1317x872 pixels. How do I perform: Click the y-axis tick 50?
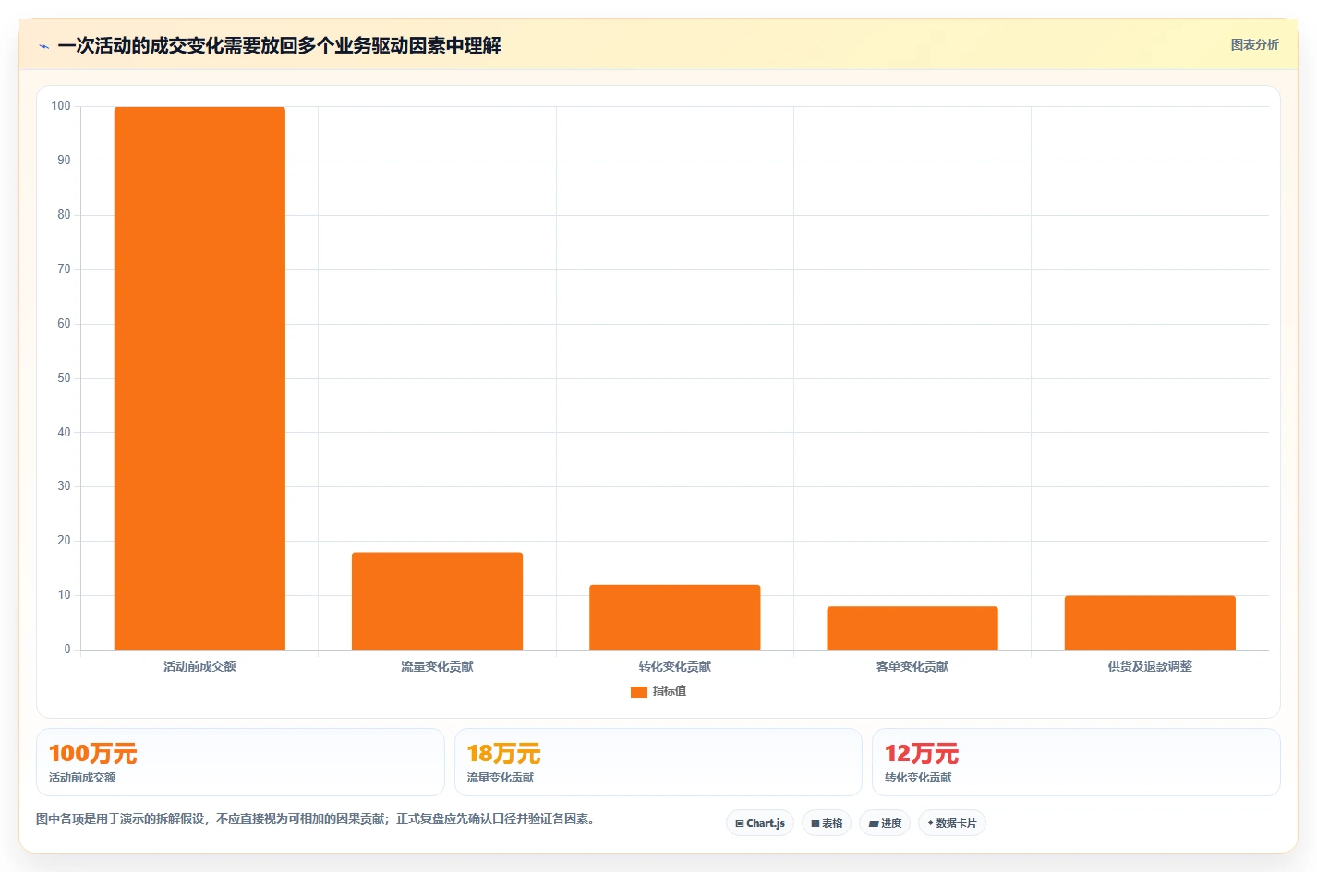[x=64, y=378]
